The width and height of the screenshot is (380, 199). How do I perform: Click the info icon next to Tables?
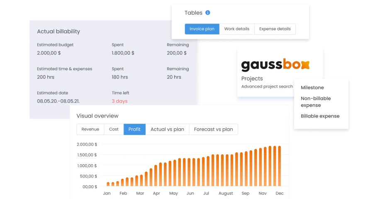point(208,13)
